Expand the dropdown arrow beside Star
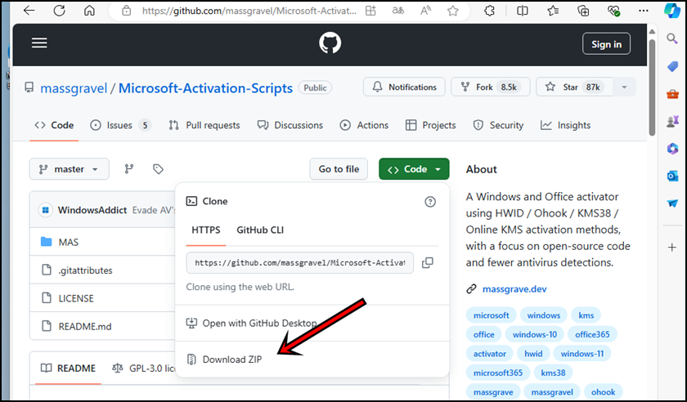The width and height of the screenshot is (687, 402). 624,87
